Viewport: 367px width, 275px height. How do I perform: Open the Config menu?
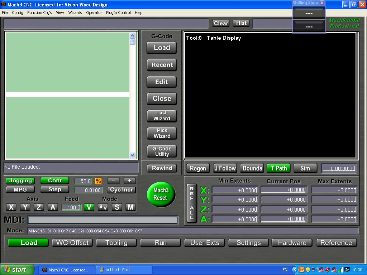[x=18, y=13]
